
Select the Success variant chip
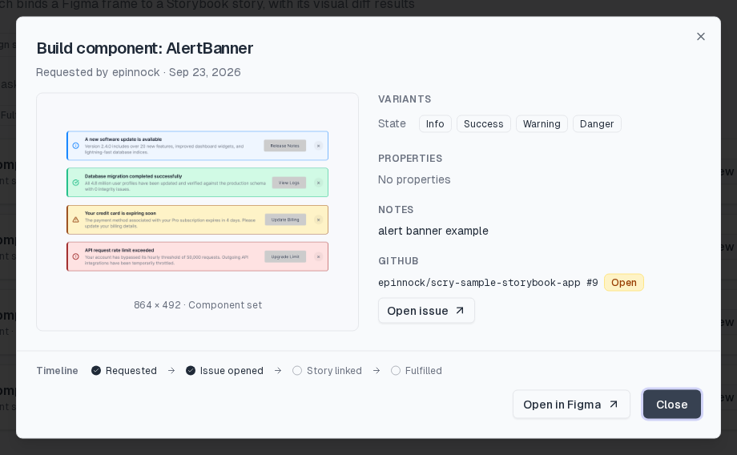coord(483,123)
